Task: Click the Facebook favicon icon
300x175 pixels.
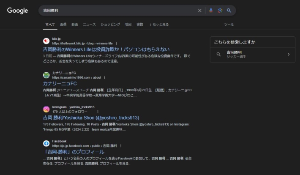Action: (x=46, y=143)
